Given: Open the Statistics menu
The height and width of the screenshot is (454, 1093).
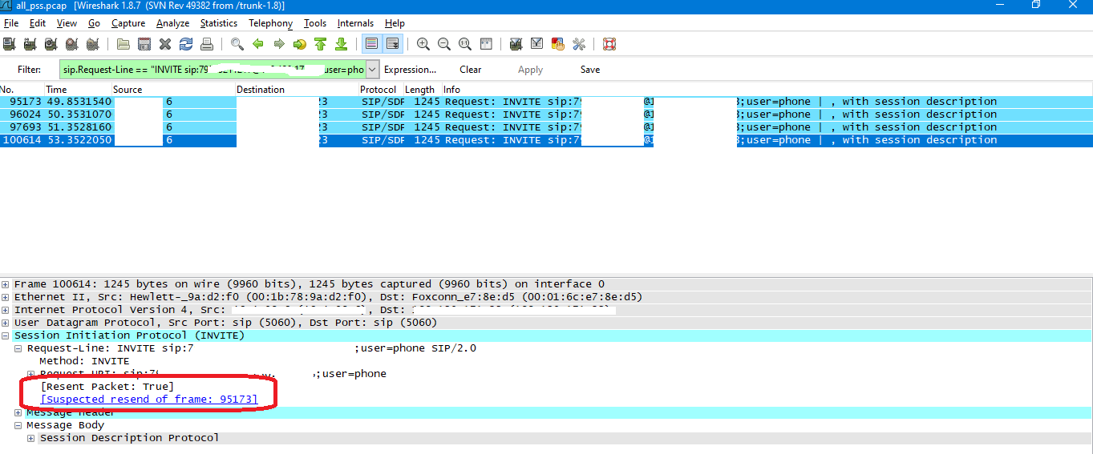Looking at the screenshot, I should point(218,23).
